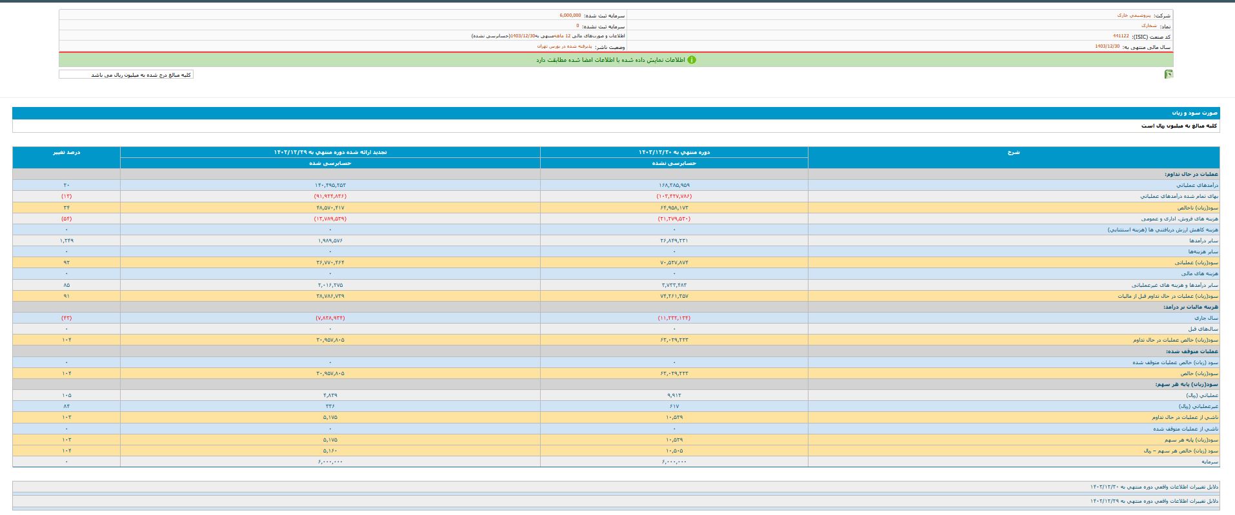This screenshot has height=515, width=1235.
Task: Select the بهای تمام شده درآمدهای عملیاتی row label
Action: [1179, 196]
